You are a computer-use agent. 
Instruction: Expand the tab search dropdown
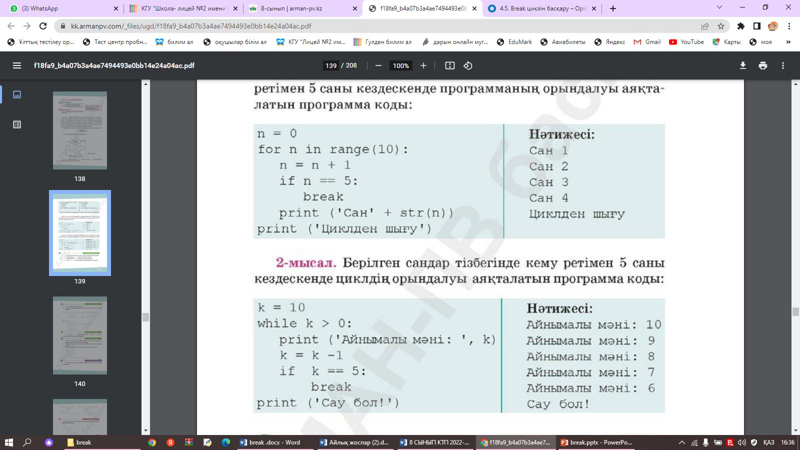[x=719, y=7]
